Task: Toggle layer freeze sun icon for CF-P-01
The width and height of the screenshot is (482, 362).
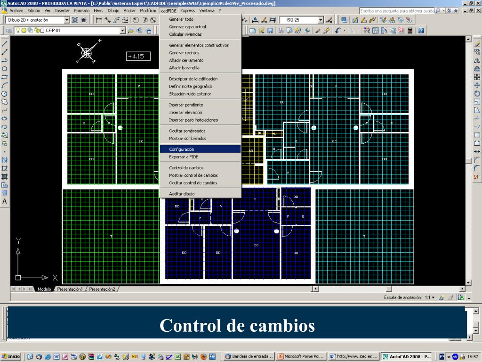Action: coord(24,31)
